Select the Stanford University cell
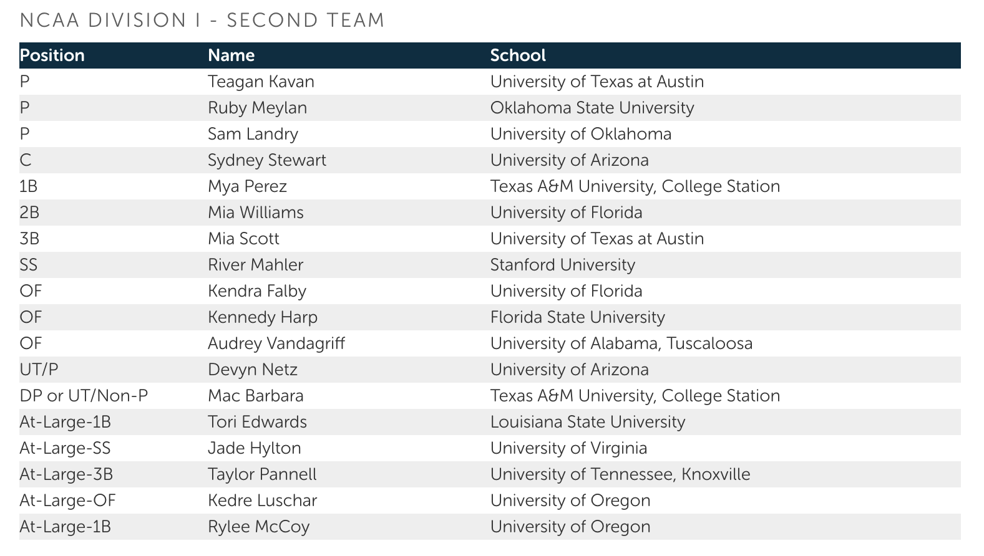The width and height of the screenshot is (984, 556). coord(562,265)
